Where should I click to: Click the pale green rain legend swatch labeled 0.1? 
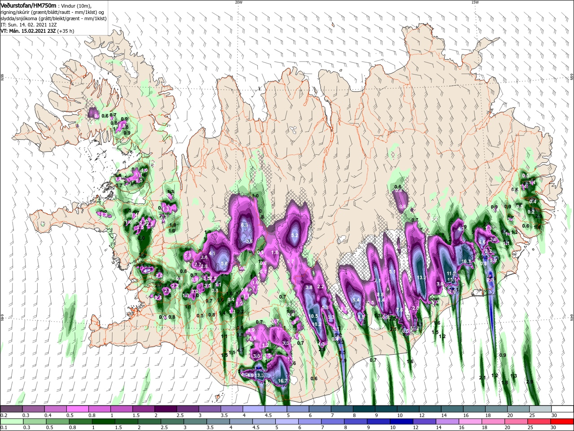point(11,422)
